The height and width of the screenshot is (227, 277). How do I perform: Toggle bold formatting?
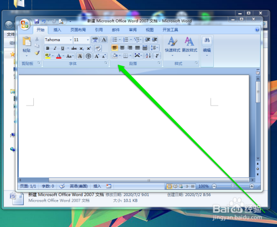48,49
